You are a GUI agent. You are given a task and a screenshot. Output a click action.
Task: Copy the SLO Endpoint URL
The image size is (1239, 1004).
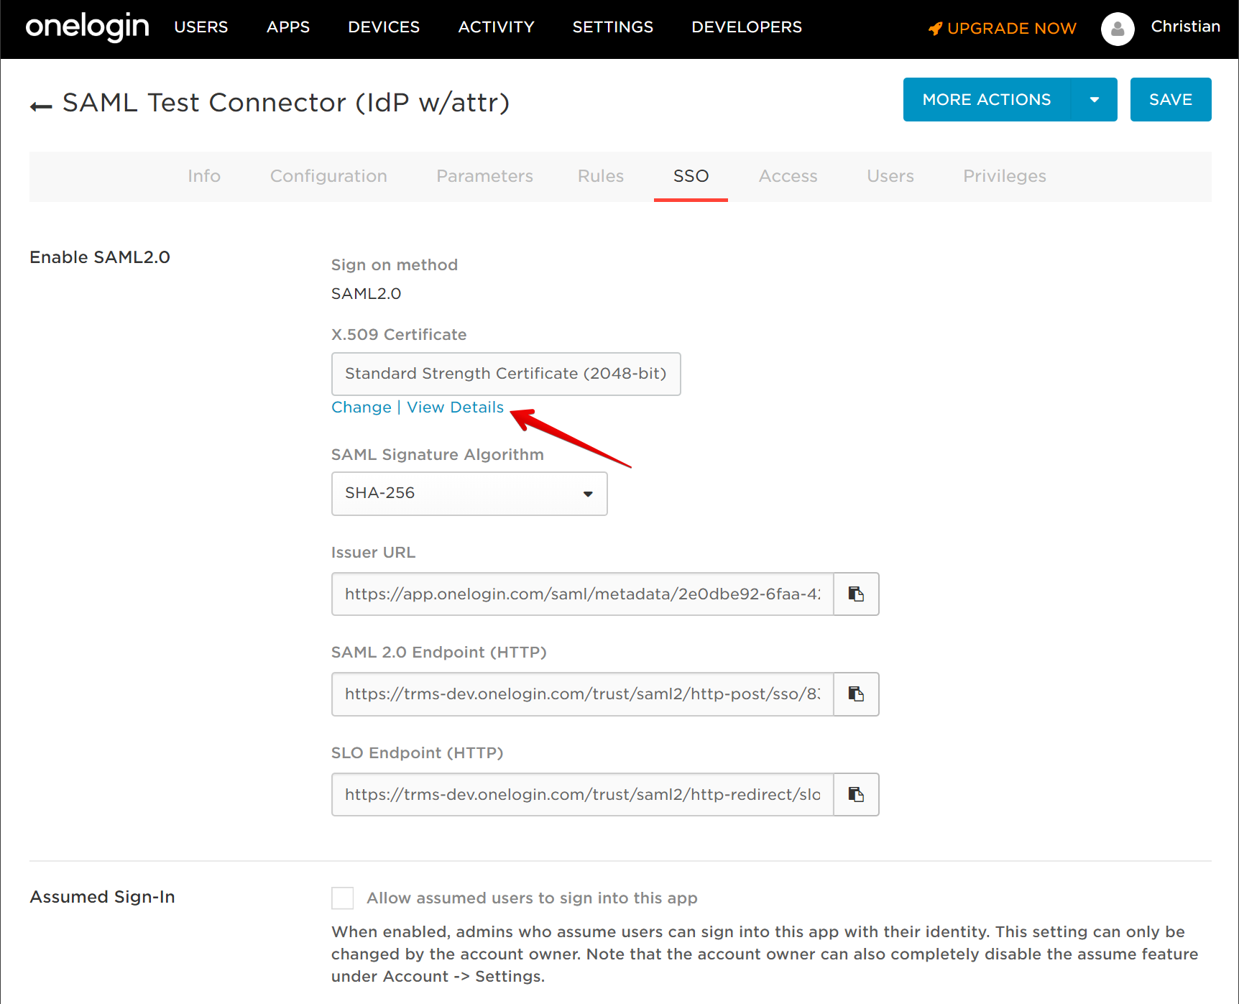point(856,794)
